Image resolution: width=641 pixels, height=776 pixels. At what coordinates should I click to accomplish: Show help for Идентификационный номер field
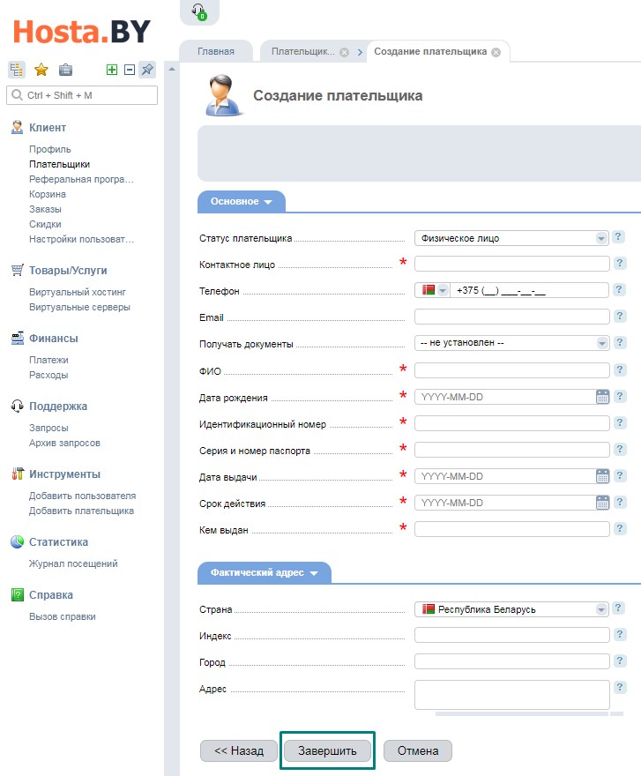[x=620, y=422]
